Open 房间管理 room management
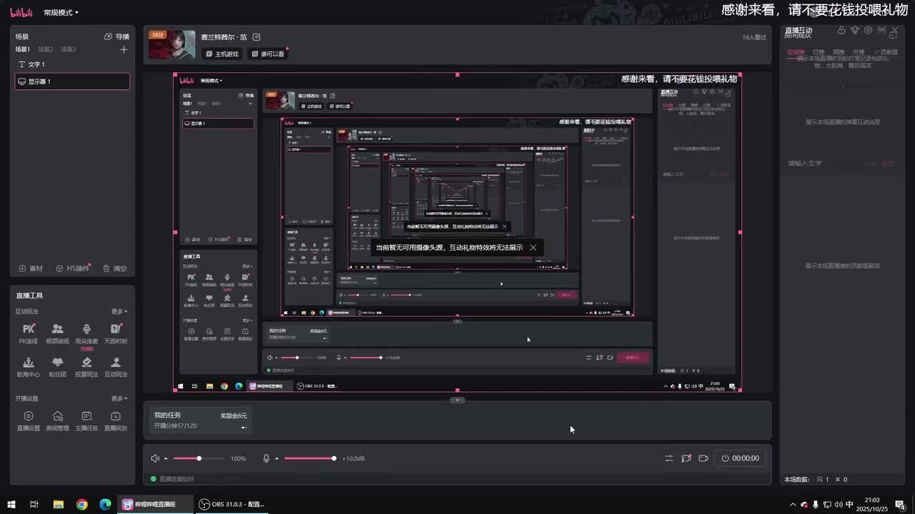This screenshot has width=915, height=514. (x=57, y=421)
